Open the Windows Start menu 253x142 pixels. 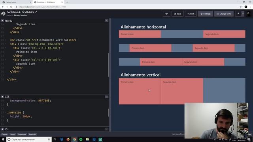(x=3, y=139)
